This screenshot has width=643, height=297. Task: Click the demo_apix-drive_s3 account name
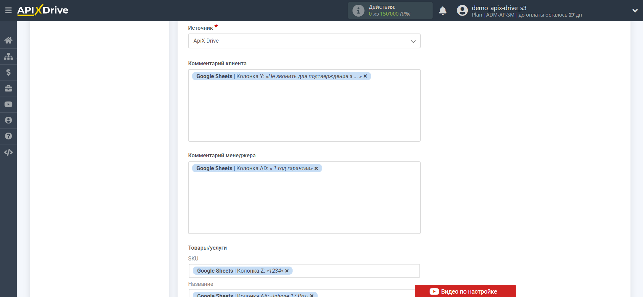click(x=499, y=8)
